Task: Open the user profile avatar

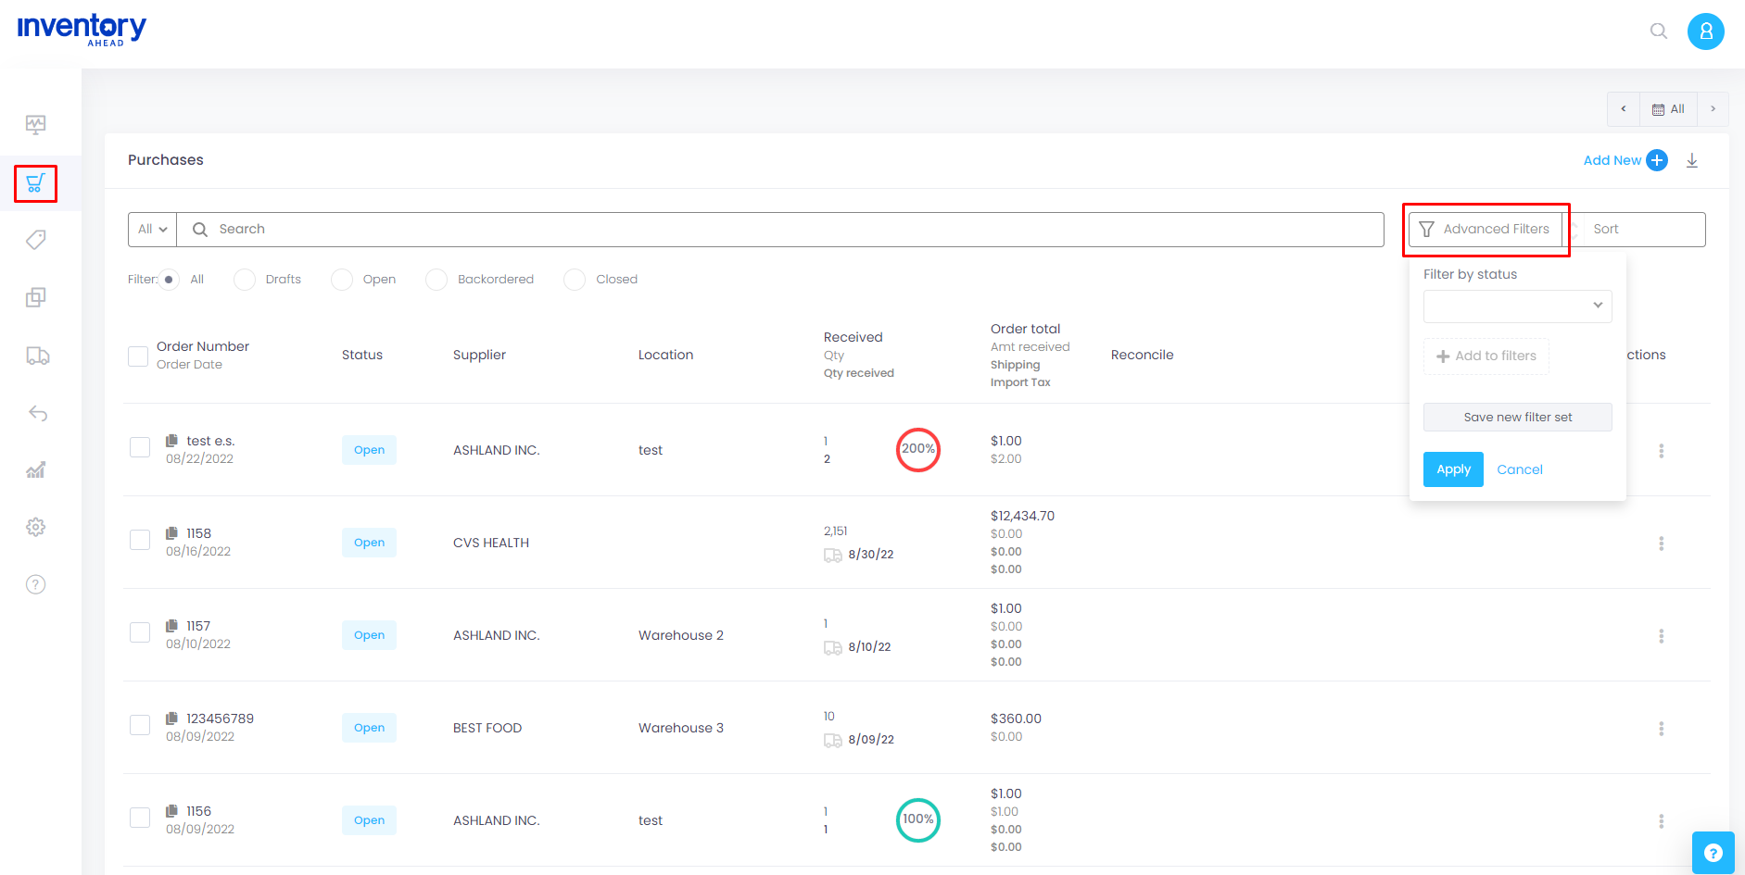Action: [x=1705, y=31]
